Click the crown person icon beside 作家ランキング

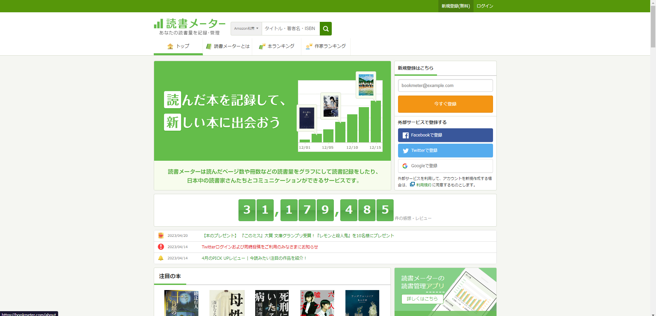click(309, 46)
